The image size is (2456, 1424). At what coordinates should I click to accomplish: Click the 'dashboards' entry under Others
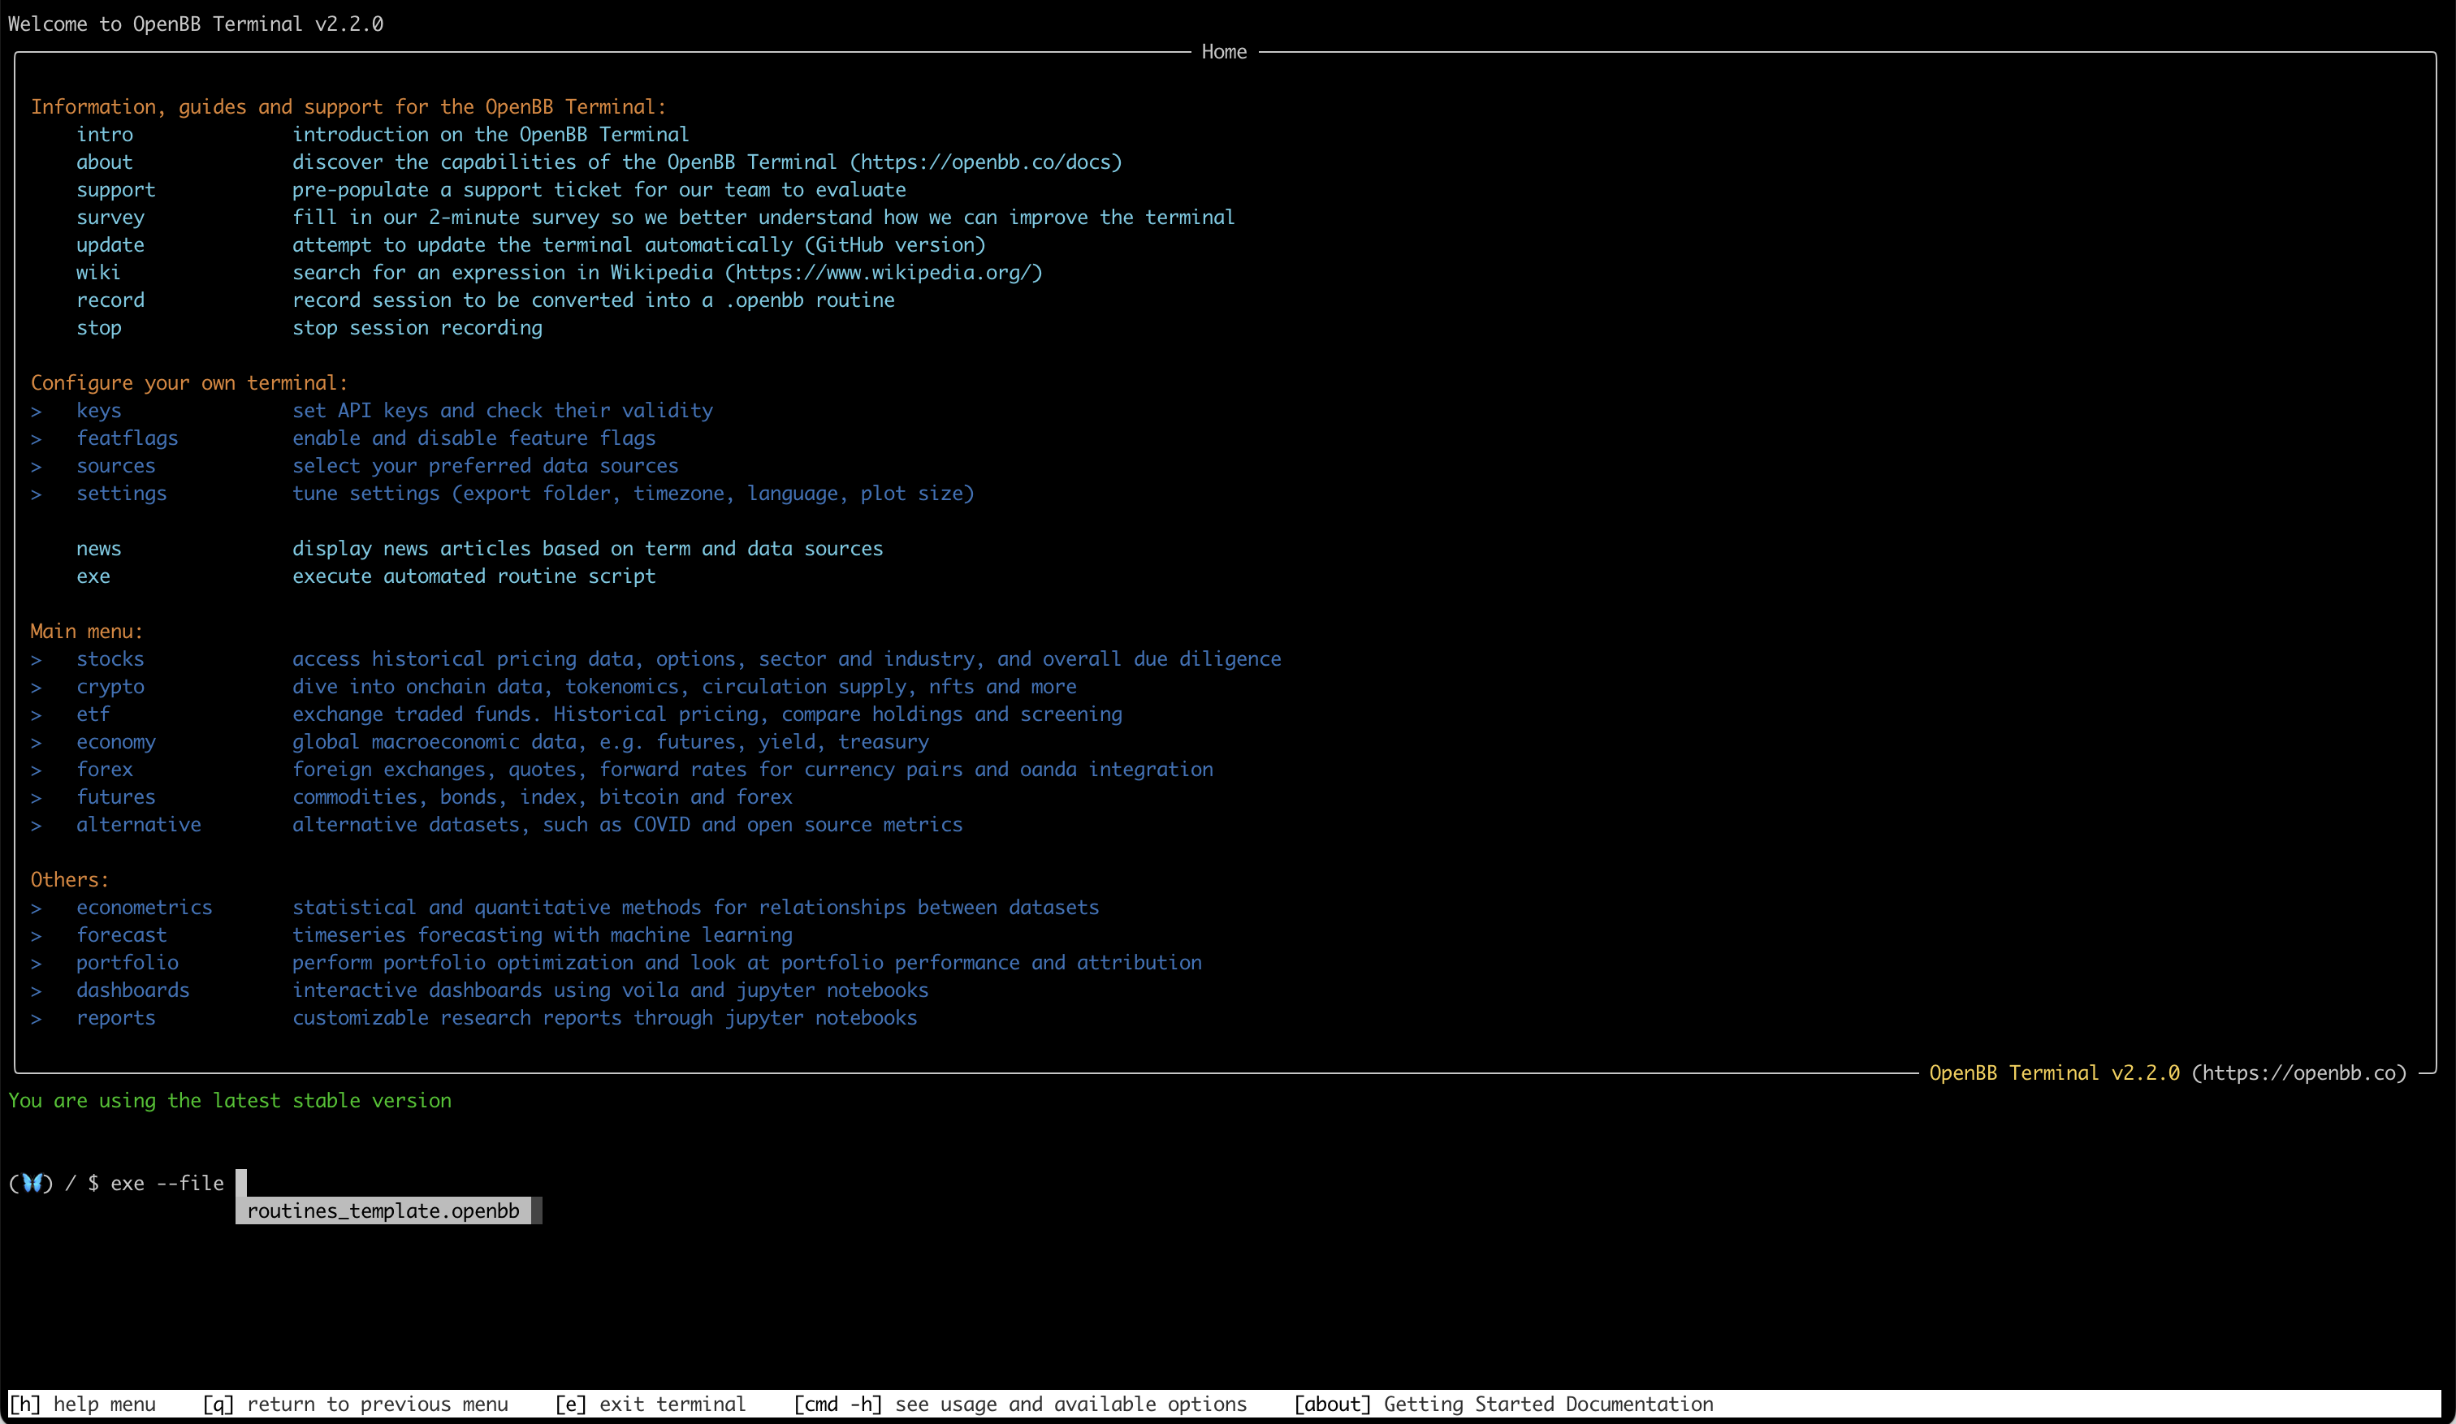click(x=133, y=990)
